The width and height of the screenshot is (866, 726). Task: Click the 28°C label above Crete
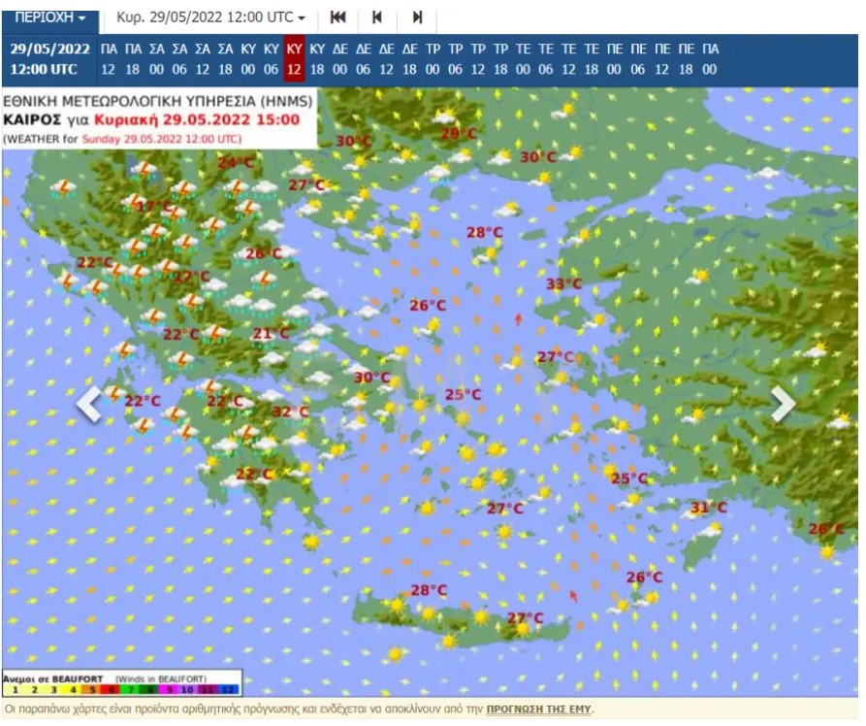429,590
